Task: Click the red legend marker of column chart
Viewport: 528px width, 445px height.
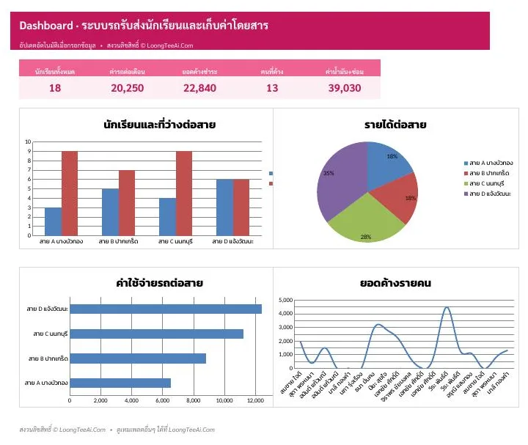Action: pos(271,183)
